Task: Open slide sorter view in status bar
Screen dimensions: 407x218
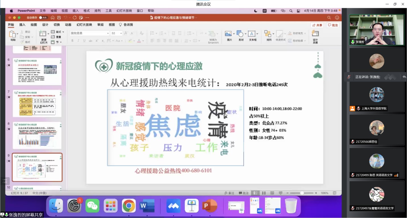Action: [264, 193]
